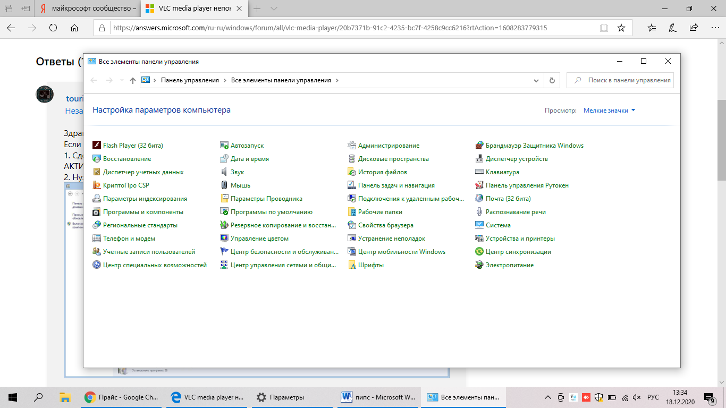Click the Windows Start button
726x408 pixels.
tap(13, 397)
